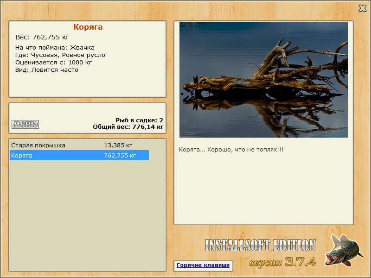Select the Старая покрышка row
This screenshot has width=371, height=278.
coord(79,145)
